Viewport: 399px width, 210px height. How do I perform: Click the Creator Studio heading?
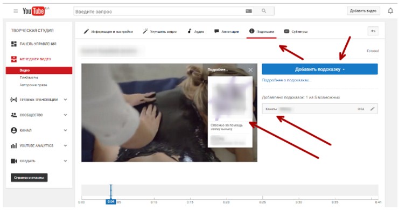[x=32, y=30]
